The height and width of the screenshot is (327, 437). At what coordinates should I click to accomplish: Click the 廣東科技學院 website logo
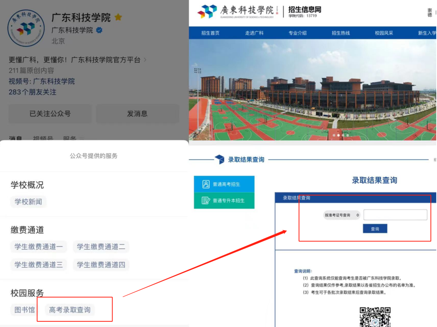coord(238,11)
